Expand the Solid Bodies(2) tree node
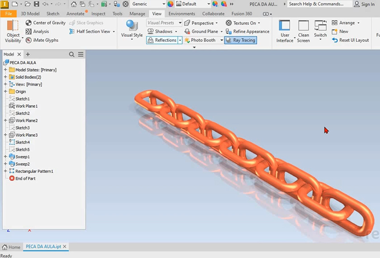 (5, 77)
